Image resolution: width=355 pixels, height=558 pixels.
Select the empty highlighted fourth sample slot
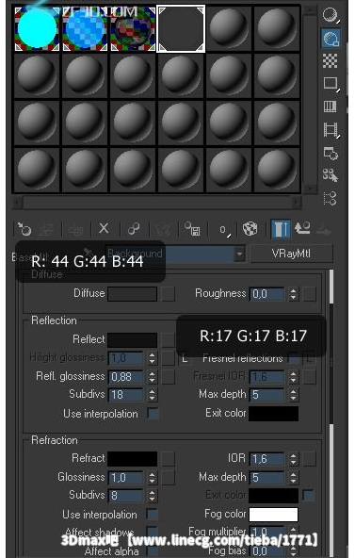181,28
